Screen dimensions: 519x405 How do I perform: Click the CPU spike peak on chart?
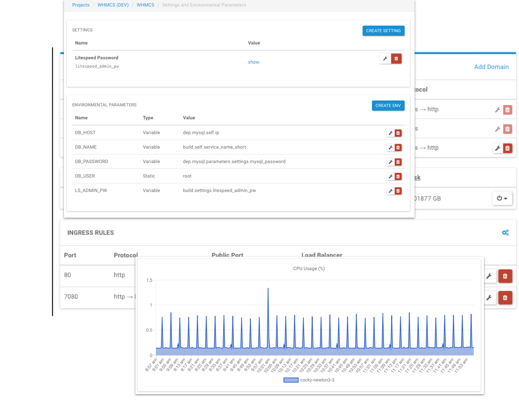click(x=268, y=289)
